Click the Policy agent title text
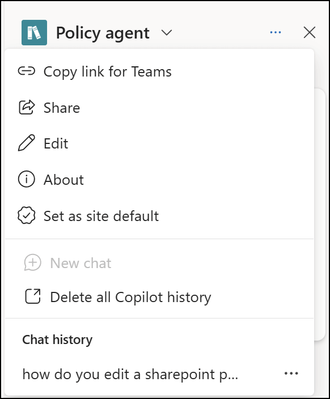This screenshot has height=399, width=330. coord(103,33)
